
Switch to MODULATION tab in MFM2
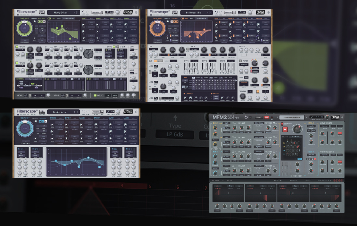(325, 181)
